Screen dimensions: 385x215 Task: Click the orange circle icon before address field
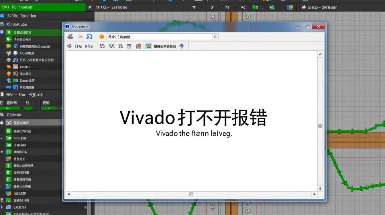tap(101, 36)
